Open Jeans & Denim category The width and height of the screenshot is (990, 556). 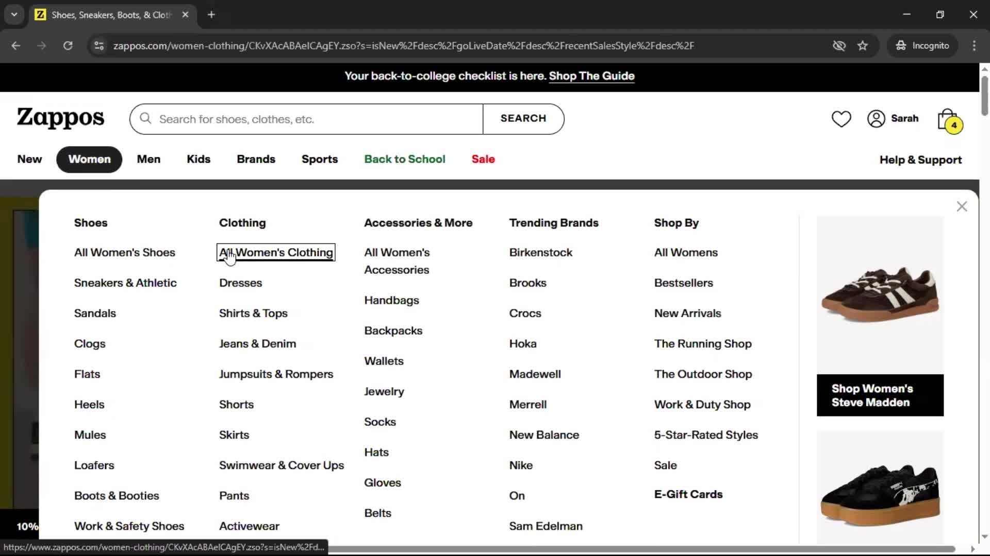tap(257, 343)
